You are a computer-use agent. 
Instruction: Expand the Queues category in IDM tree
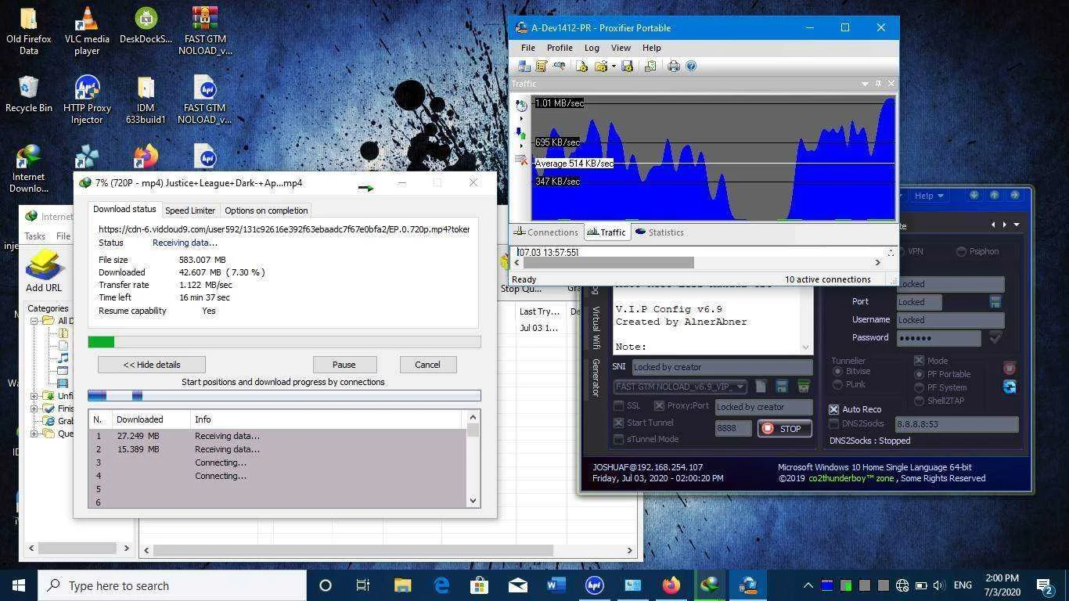(x=34, y=434)
